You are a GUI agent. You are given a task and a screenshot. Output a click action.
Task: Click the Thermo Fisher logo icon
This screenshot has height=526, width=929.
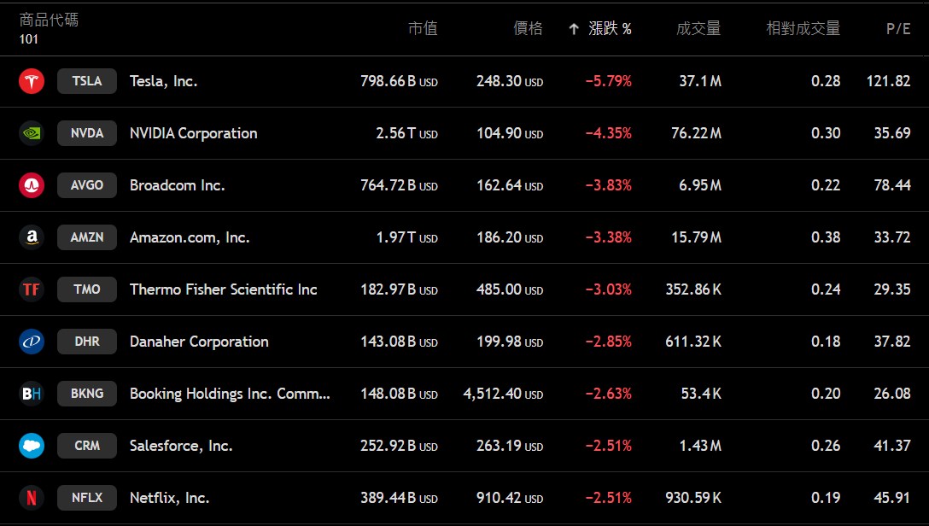point(32,289)
